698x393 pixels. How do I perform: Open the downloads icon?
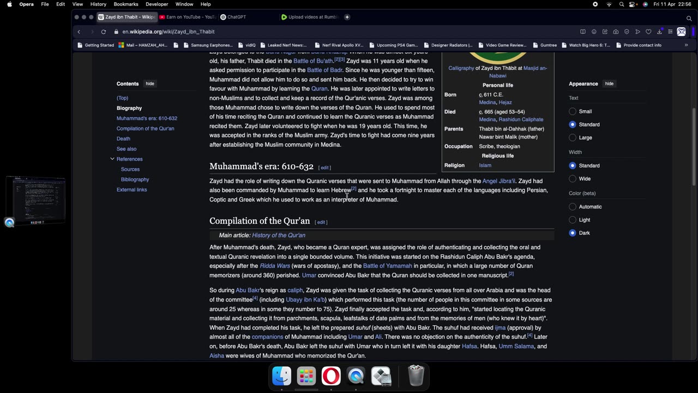[659, 32]
